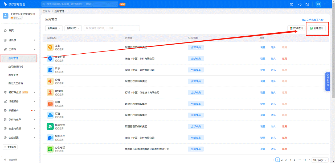Close the 新版指南 side panel tab

coord(328,89)
